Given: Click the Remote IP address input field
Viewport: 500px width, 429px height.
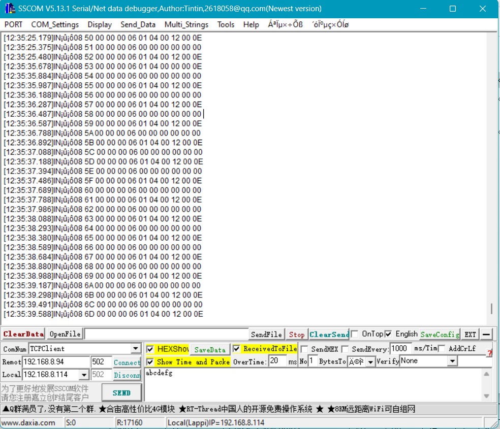Looking at the screenshot, I should coord(56,362).
